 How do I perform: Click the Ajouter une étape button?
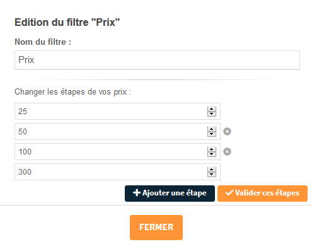(170, 194)
